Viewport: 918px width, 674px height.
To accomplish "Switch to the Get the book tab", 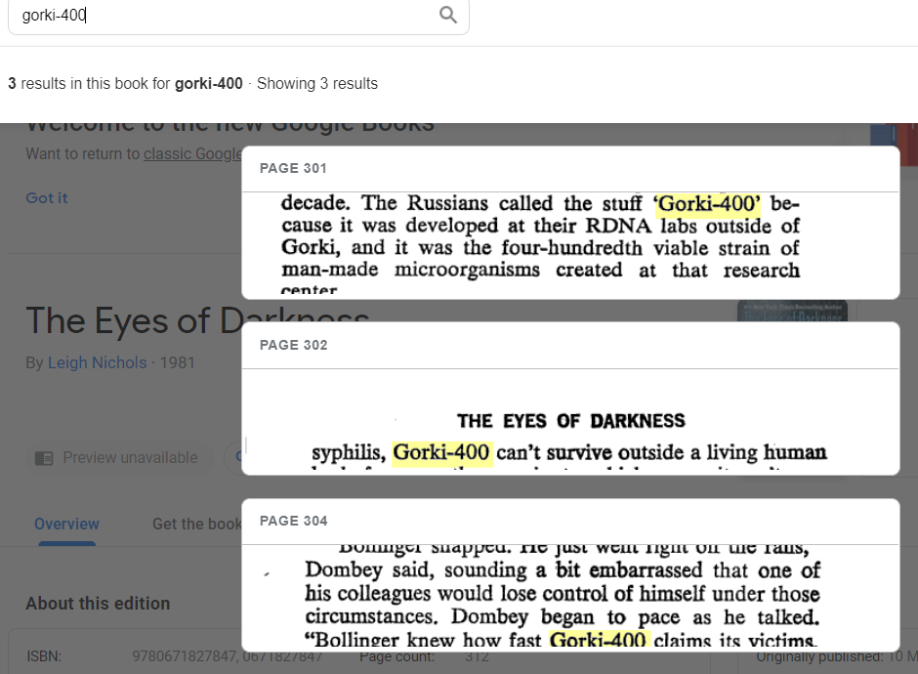I will 196,525.
